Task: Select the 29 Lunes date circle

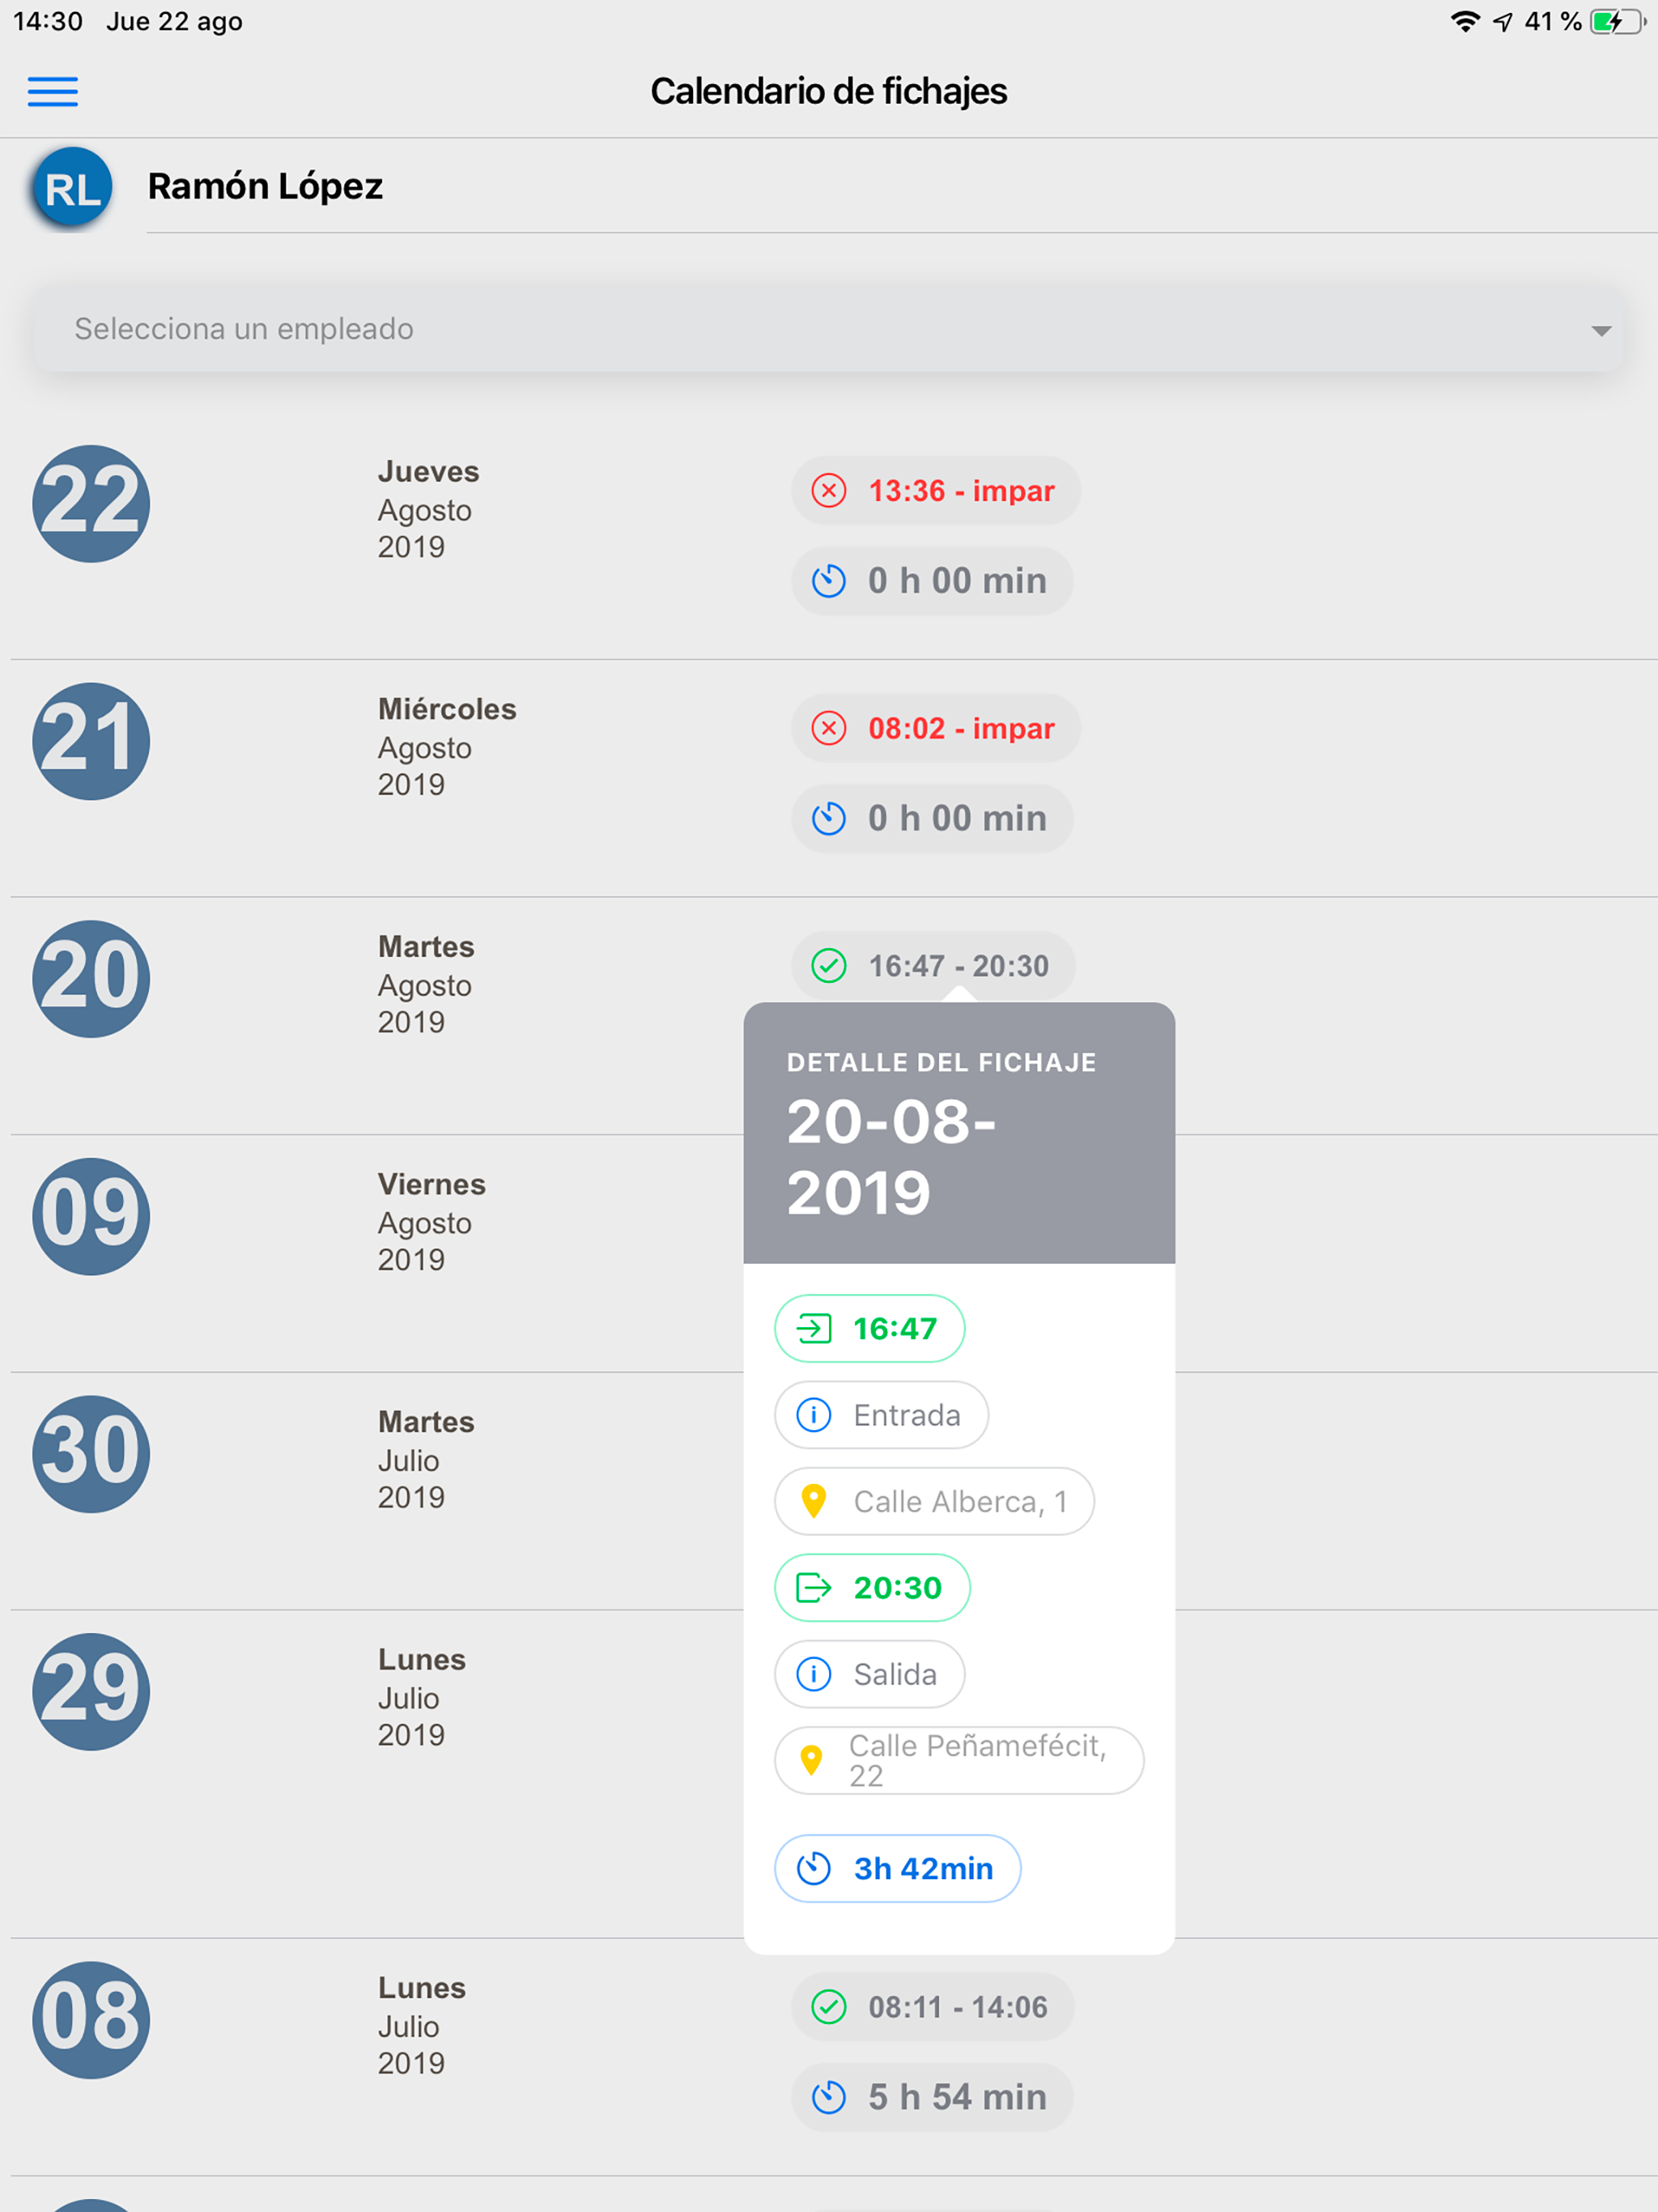Action: (91, 1691)
